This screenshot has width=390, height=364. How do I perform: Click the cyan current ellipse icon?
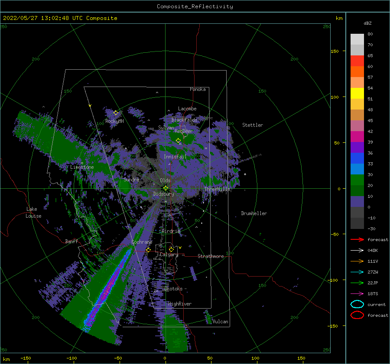coord(357,304)
